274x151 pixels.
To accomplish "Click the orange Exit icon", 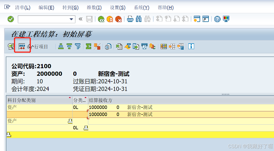I will tap(110, 19).
